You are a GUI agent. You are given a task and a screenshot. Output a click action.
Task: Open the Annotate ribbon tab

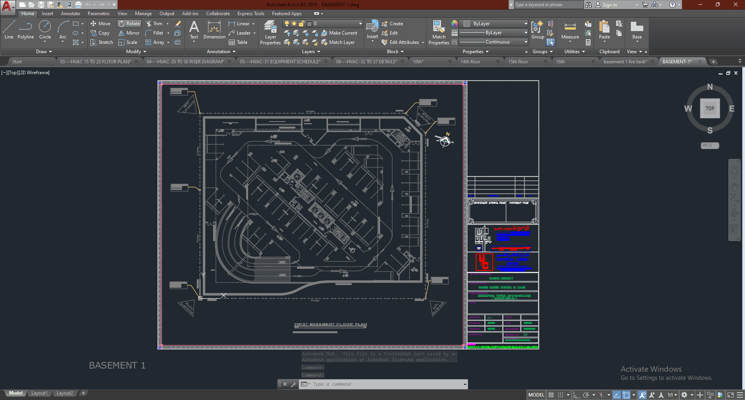[70, 14]
